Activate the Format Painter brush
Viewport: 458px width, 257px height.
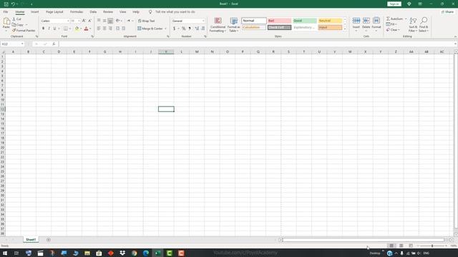tap(24, 30)
